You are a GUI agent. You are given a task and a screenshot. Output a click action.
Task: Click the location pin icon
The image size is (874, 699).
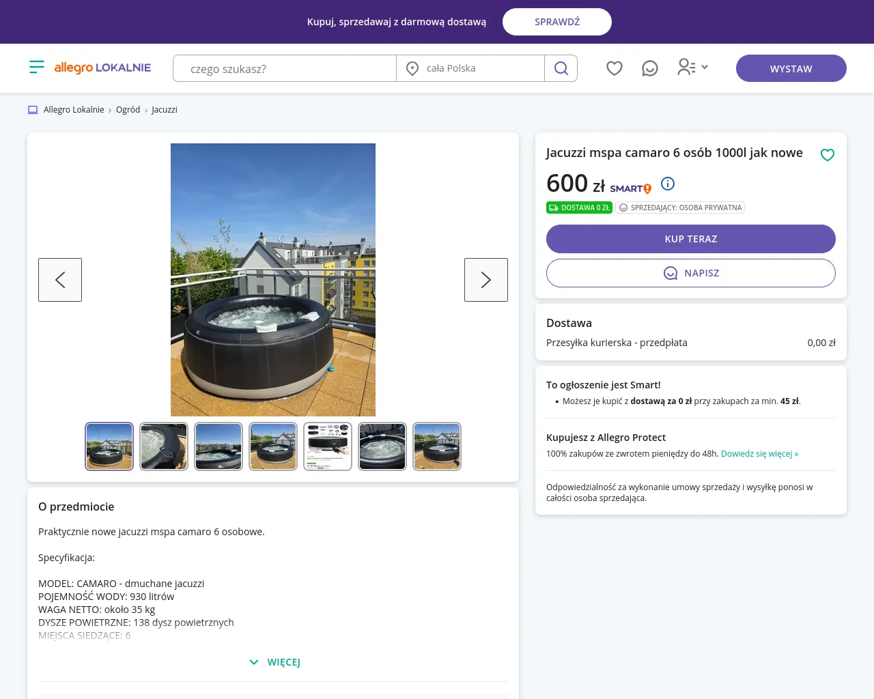tap(412, 68)
